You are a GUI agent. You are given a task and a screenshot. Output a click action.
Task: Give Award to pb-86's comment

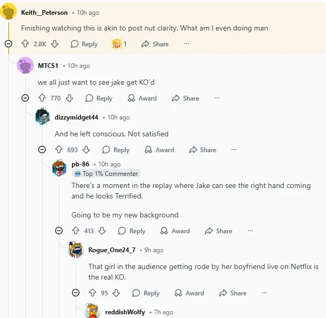coord(176,231)
